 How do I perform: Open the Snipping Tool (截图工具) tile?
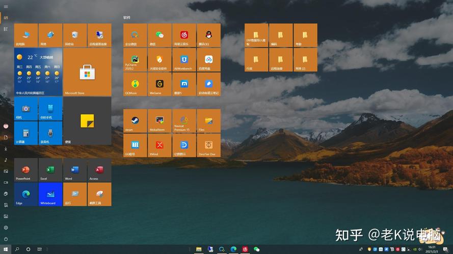tap(99, 195)
